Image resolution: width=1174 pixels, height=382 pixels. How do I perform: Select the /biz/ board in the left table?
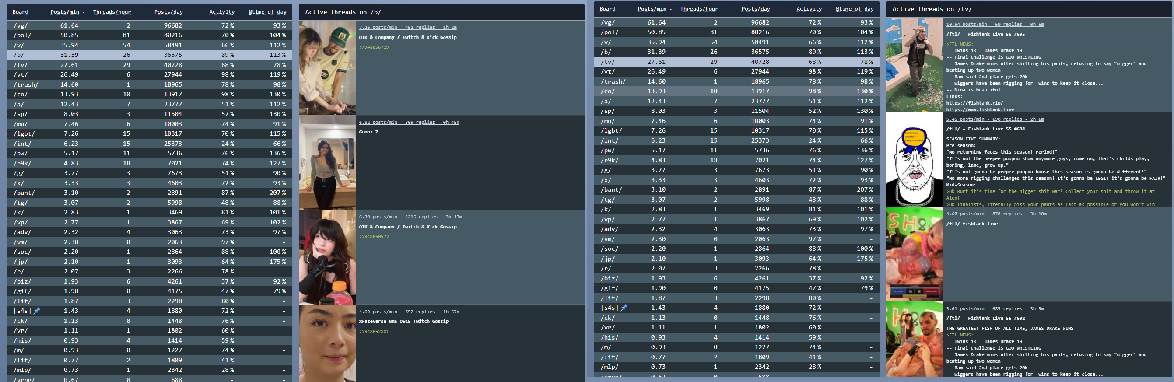click(x=150, y=281)
